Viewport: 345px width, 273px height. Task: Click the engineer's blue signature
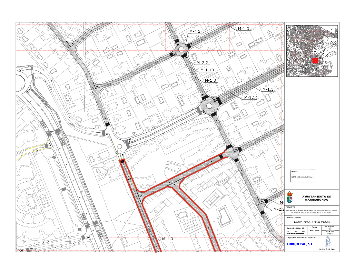coord(327,243)
